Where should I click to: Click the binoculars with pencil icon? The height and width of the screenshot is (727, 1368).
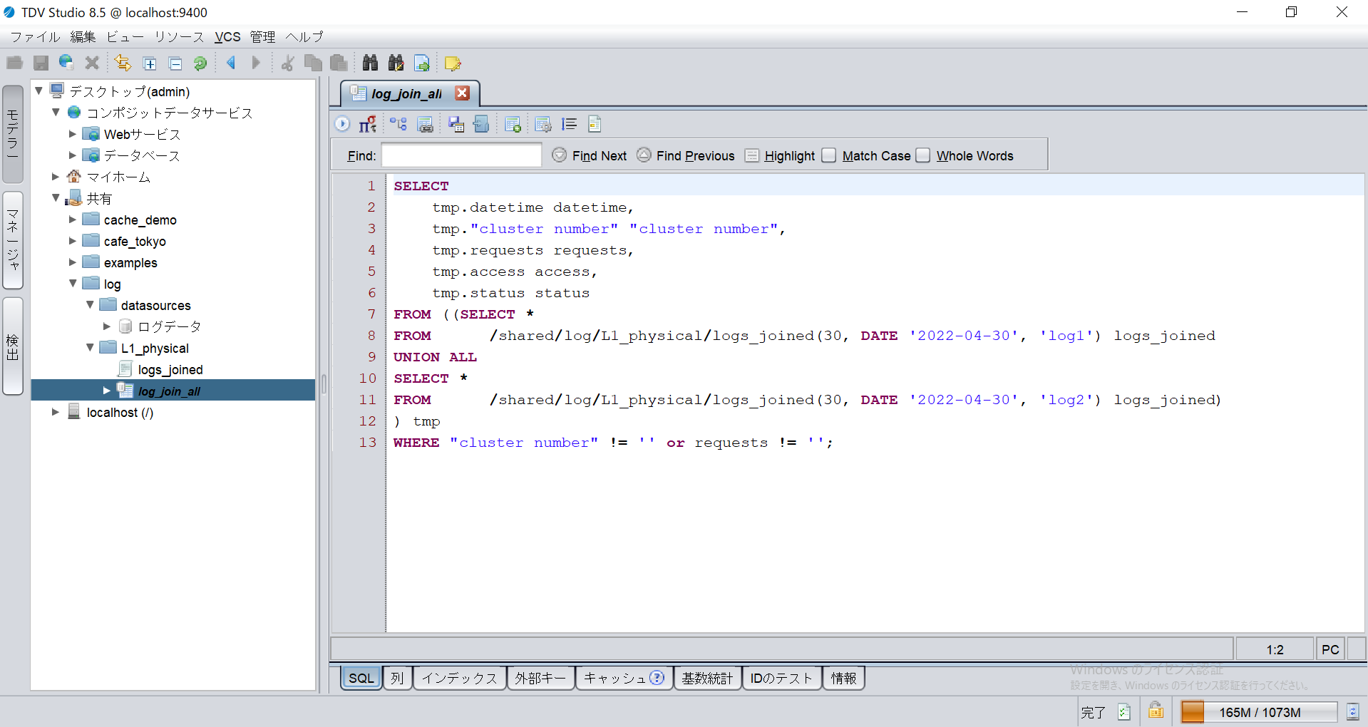[x=396, y=63]
